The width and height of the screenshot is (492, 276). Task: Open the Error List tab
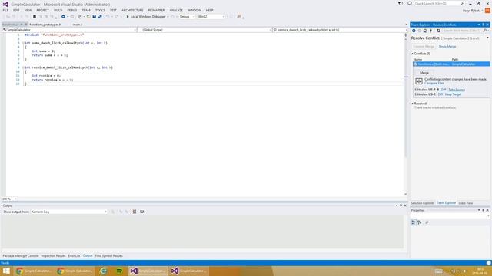click(74, 255)
